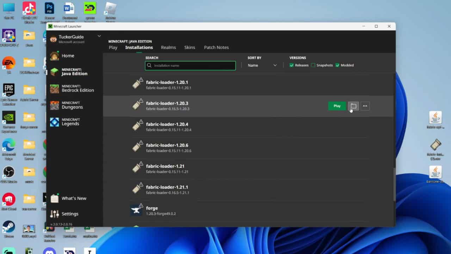Switch to the Play tab
Viewport: 451px width, 254px height.
pos(113,47)
